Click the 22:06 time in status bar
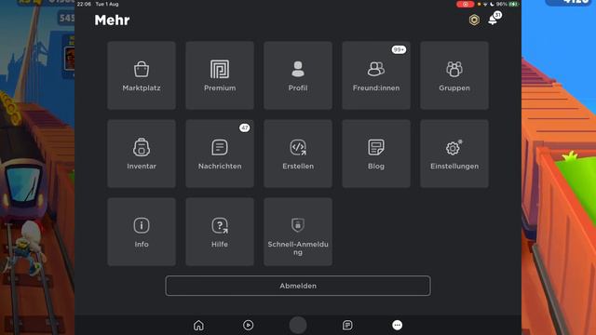 pyautogui.click(x=84, y=4)
